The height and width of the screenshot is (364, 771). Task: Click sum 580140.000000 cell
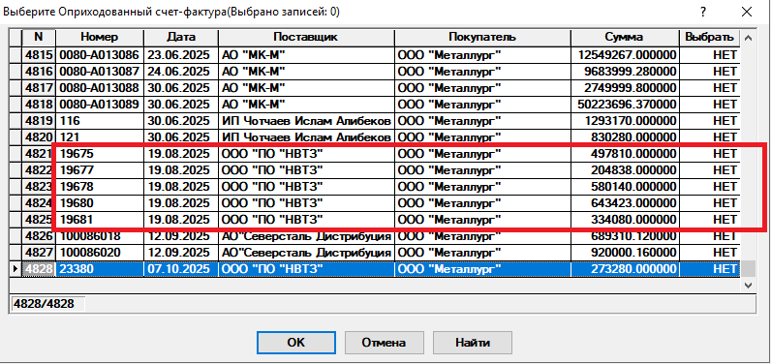625,187
